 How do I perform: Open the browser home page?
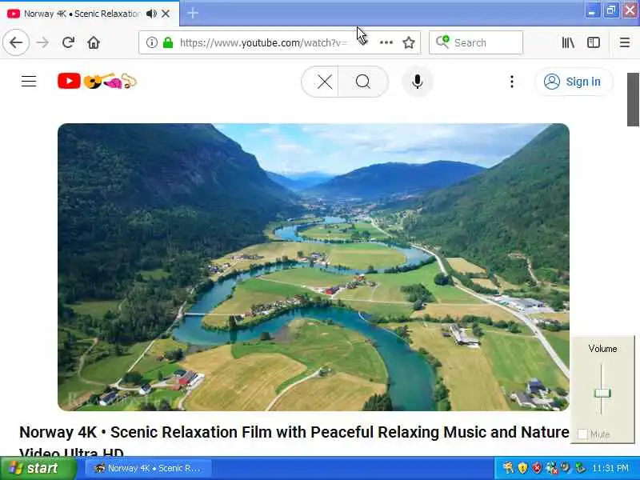[94, 42]
